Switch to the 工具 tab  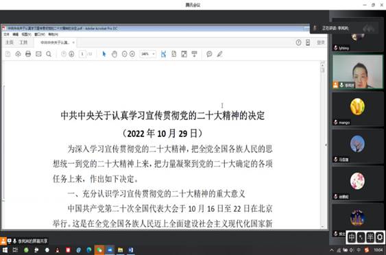[x=23, y=42]
